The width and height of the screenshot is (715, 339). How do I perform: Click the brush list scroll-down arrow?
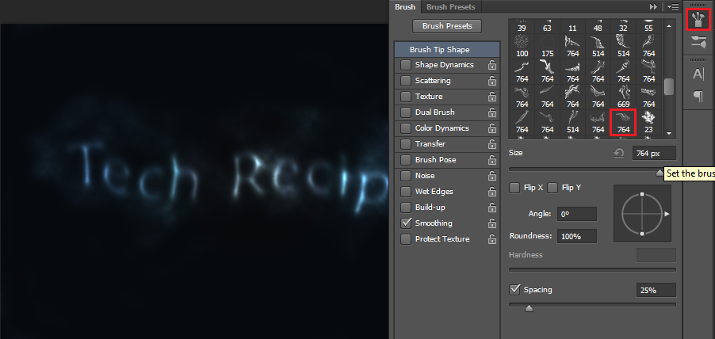669,133
